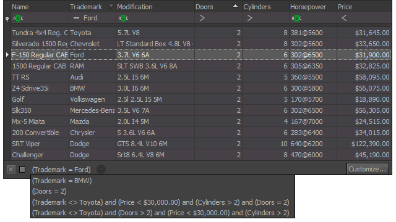Open the recent filters dropdown arrow
This screenshot has width=396, height=222.
tap(101, 170)
